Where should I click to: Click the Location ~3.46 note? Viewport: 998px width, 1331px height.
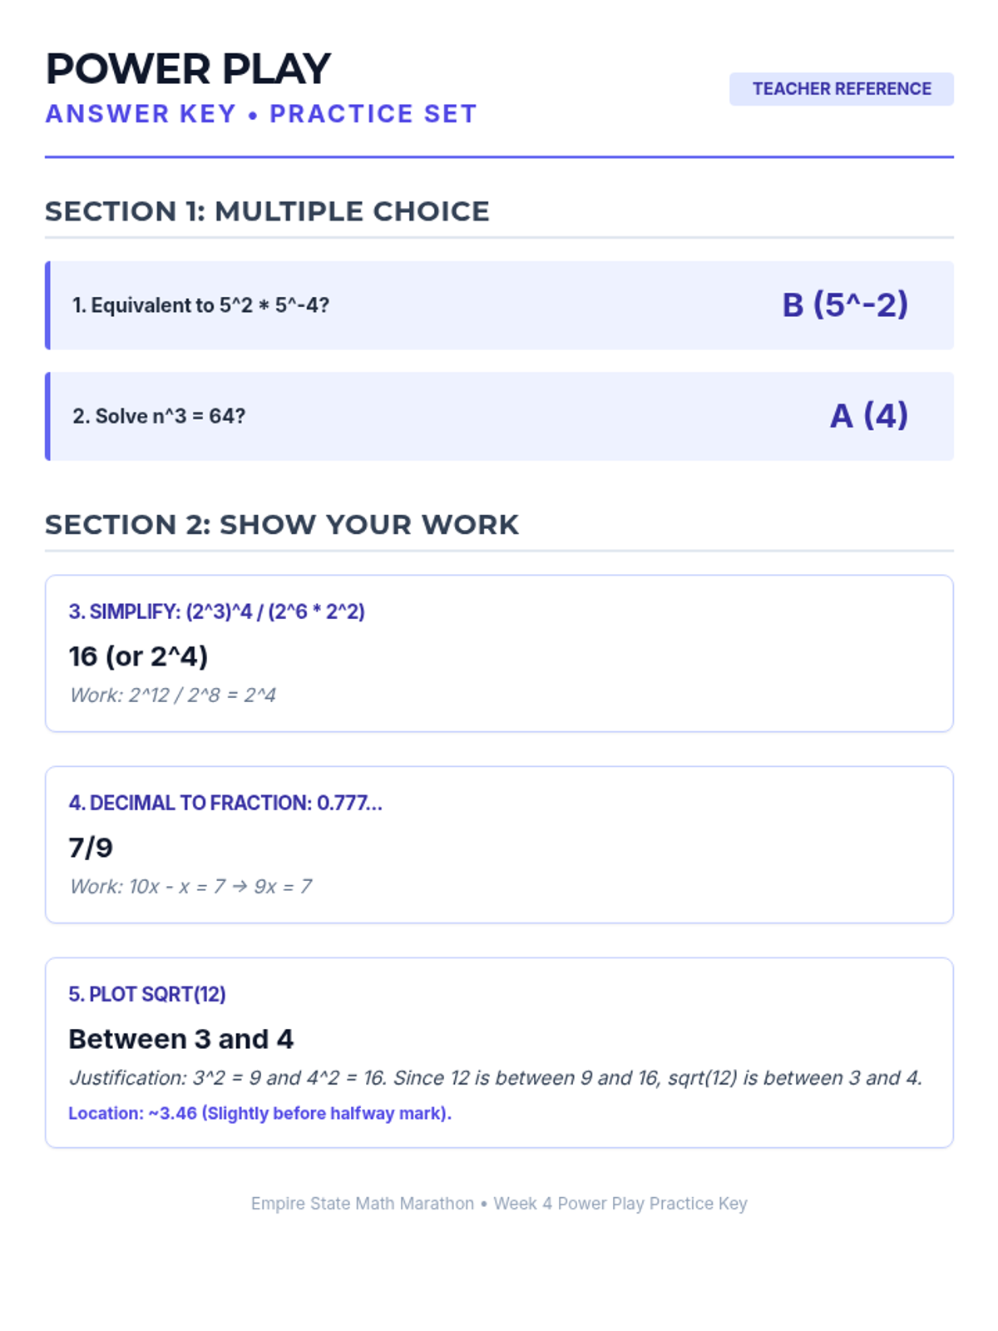(x=260, y=1113)
